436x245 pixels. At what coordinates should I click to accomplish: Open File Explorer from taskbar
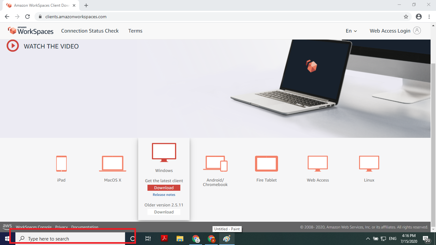(180, 239)
